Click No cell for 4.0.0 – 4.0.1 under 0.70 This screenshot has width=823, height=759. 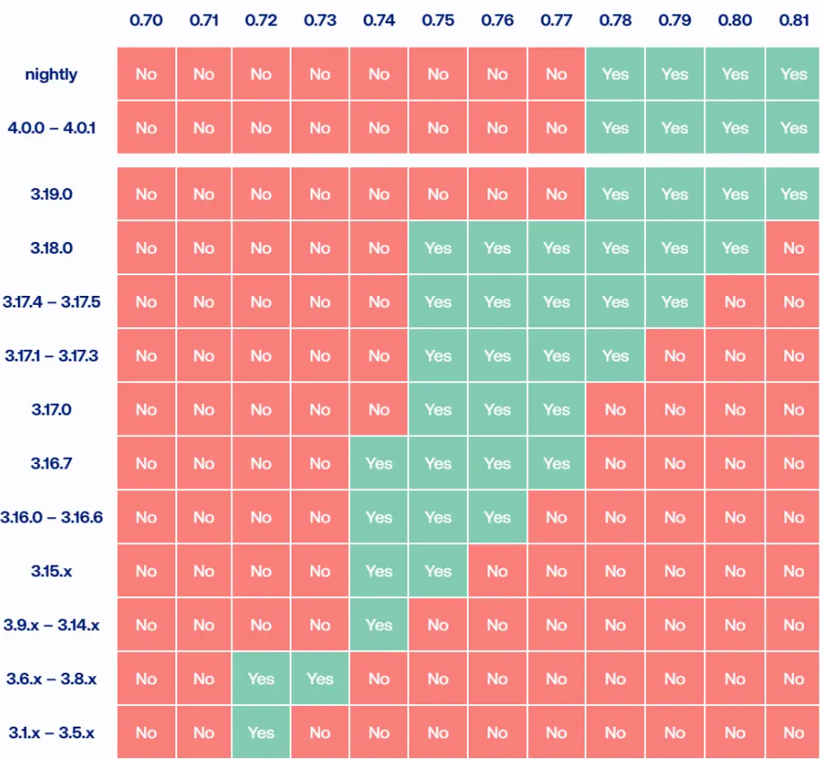click(146, 128)
